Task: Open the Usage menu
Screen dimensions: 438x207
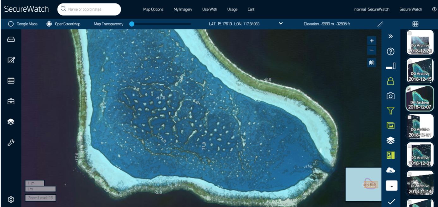Action: point(232,9)
